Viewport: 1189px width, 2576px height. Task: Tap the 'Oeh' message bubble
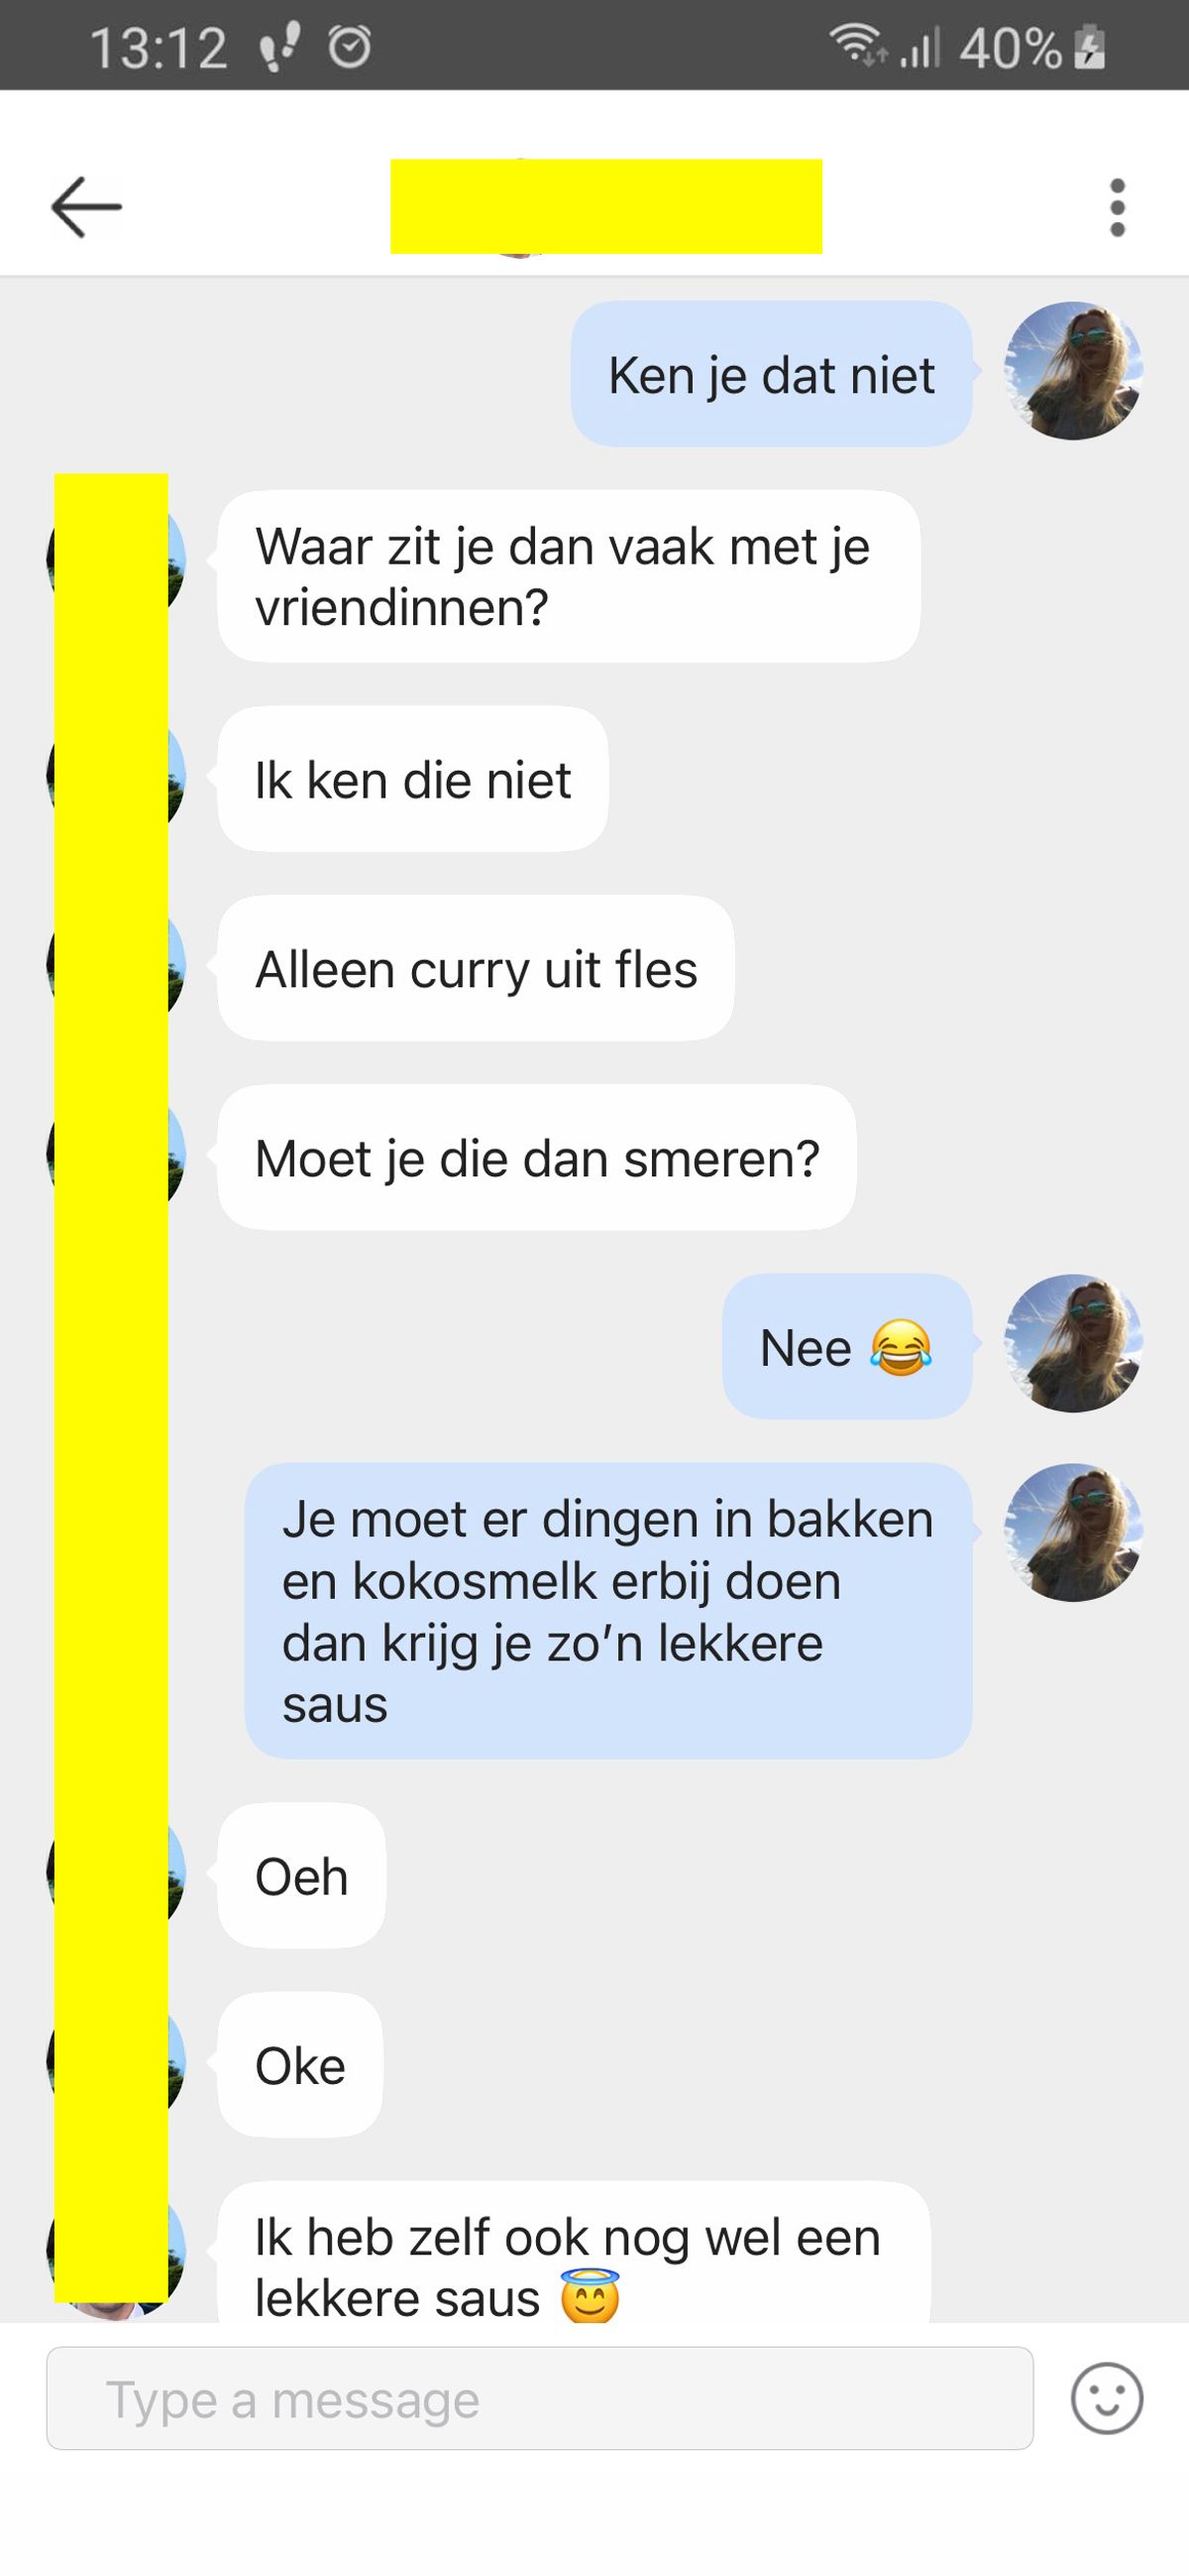(x=302, y=1875)
